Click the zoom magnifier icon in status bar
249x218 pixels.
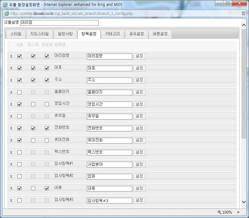point(219,212)
